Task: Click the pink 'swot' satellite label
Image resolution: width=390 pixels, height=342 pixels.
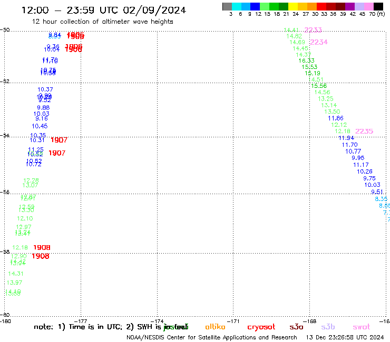Action: 362,327
